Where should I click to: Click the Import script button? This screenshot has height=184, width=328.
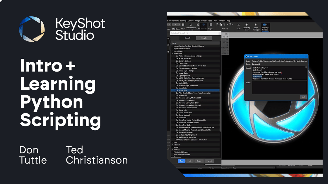pos(209,161)
